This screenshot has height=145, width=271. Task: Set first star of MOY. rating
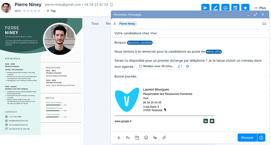(x=24, y=11)
